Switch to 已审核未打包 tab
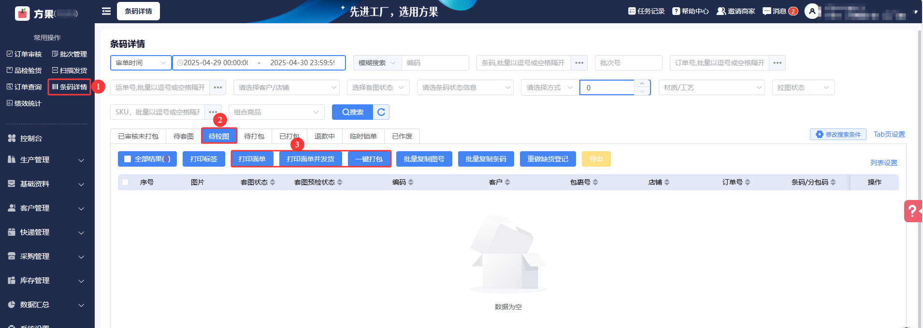 (x=138, y=136)
